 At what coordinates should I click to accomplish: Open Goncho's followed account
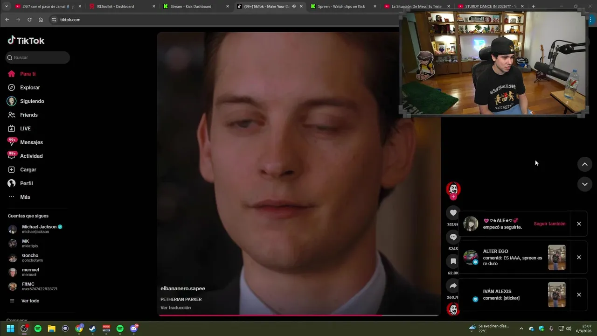(x=26, y=258)
